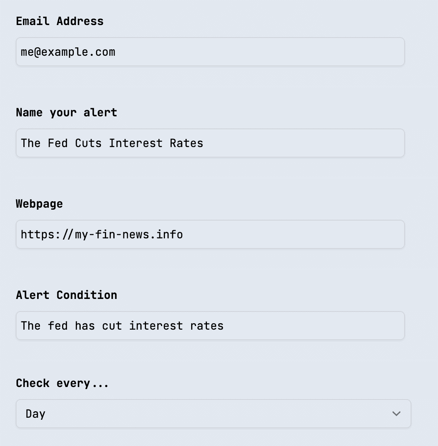This screenshot has width=438, height=446.
Task: Click the Alert Condition label
Action: click(67, 295)
